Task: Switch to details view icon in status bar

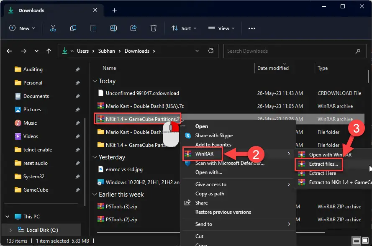Action: [x=357, y=241]
